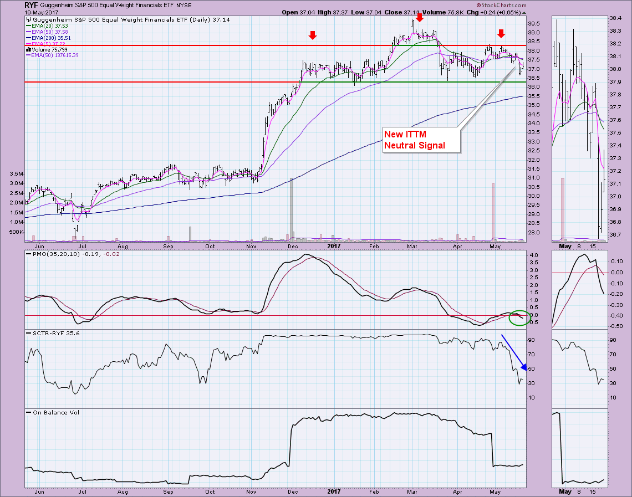Screen dimensions: 632x497
Task: Click the High 37.37 value
Action: click(x=333, y=13)
